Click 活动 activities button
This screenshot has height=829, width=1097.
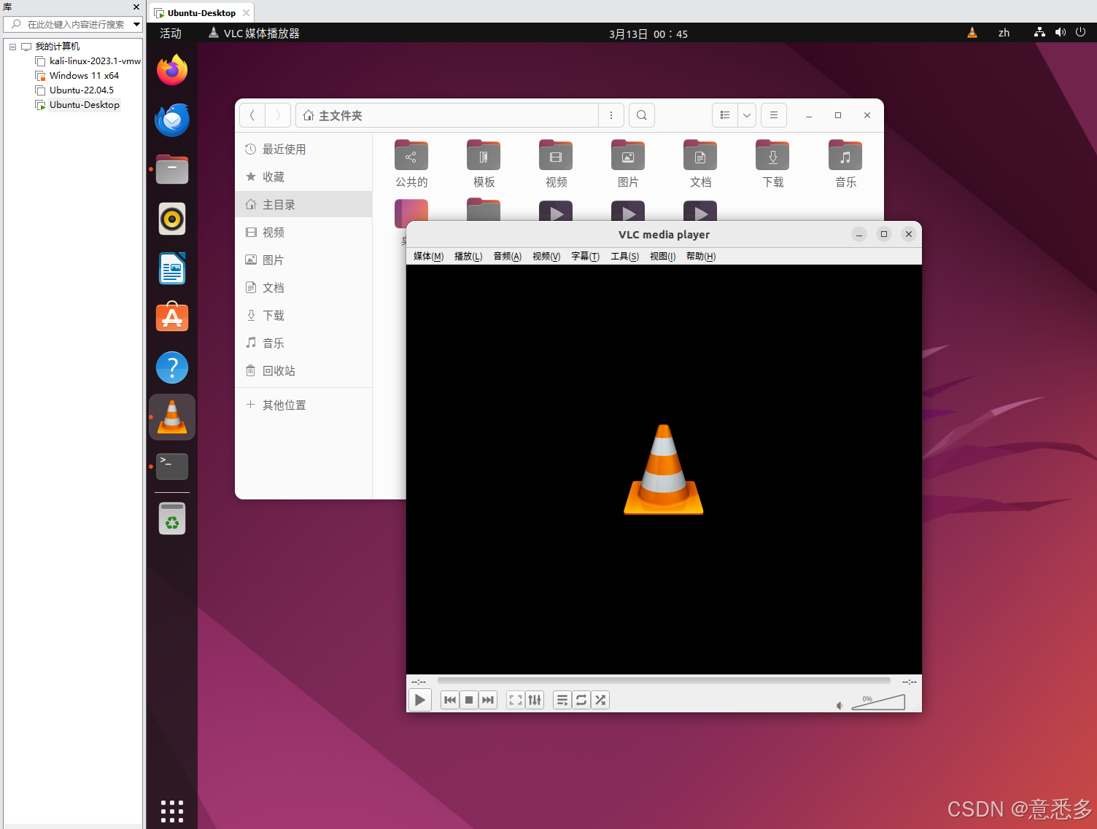pos(171,34)
